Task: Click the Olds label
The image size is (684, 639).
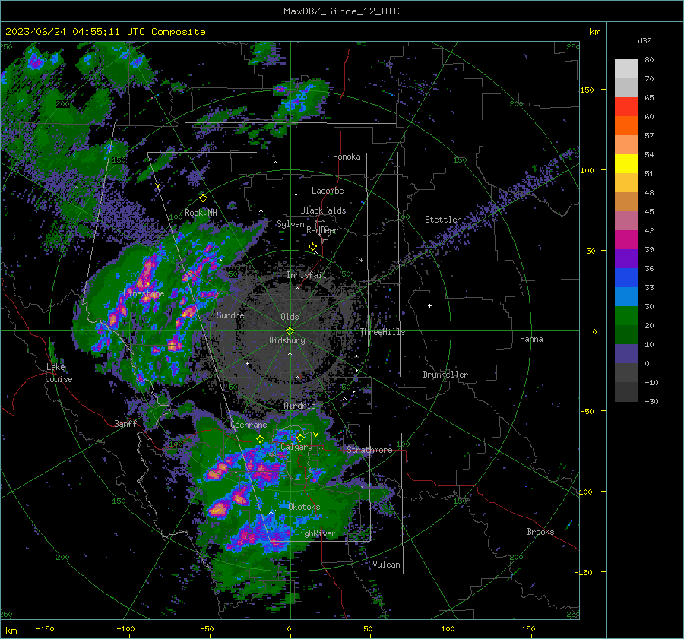Action: point(290,317)
